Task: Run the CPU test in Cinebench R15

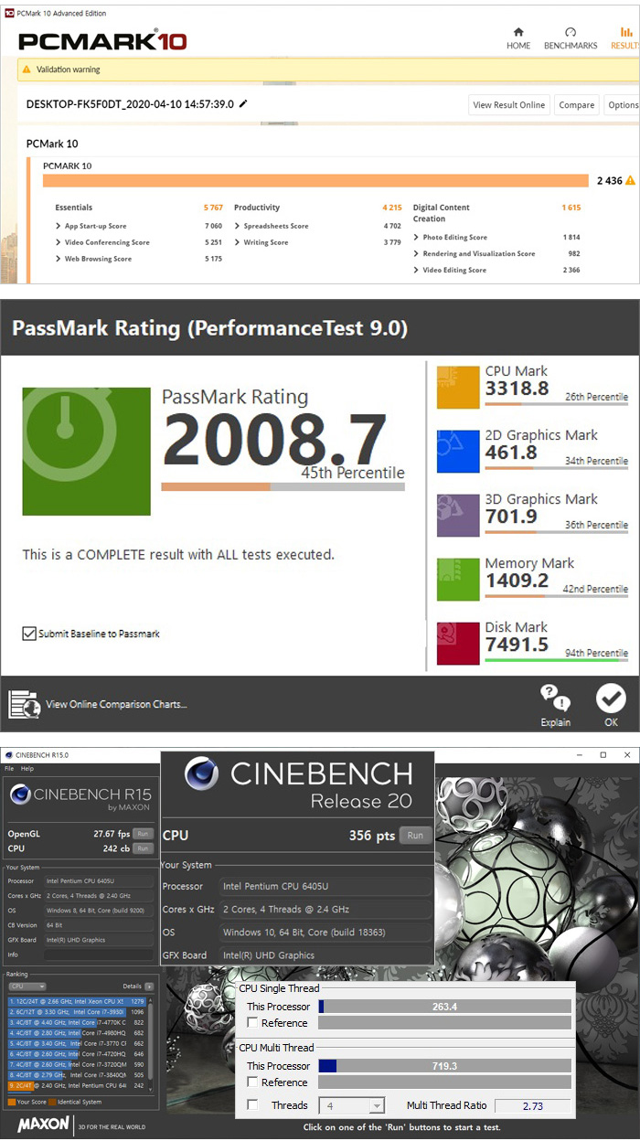Action: pos(143,848)
